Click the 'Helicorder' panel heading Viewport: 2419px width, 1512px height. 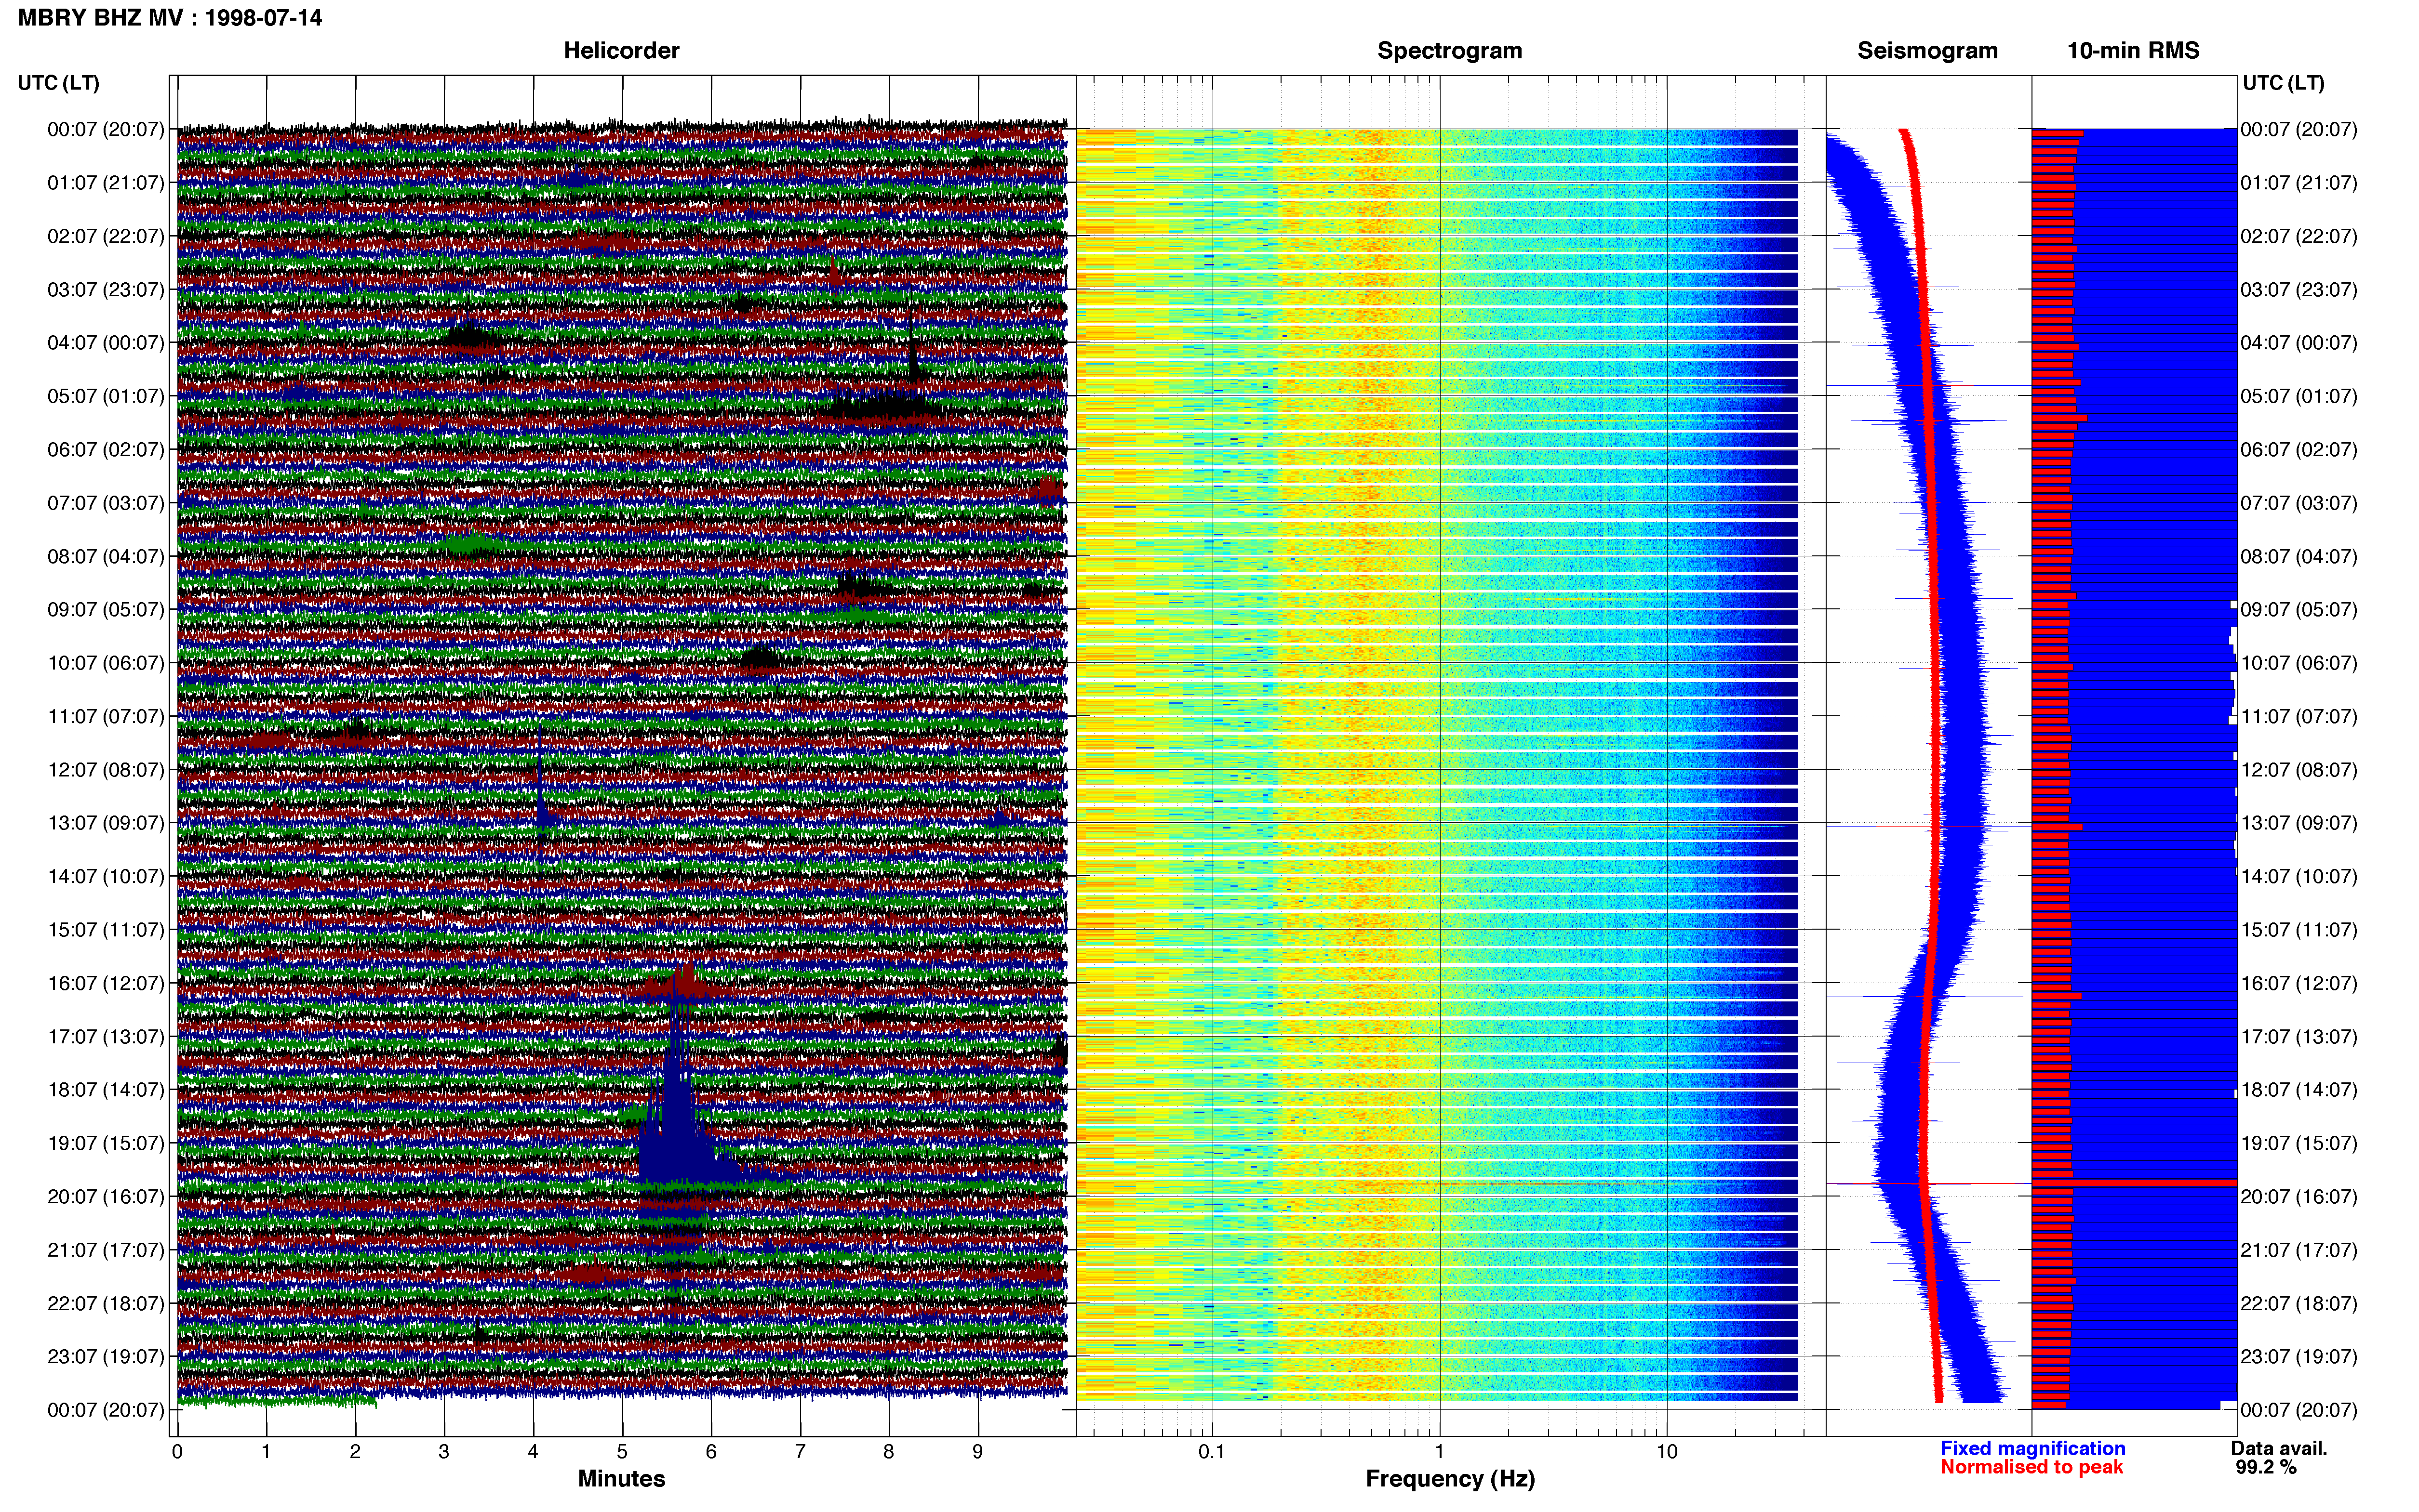(x=621, y=51)
